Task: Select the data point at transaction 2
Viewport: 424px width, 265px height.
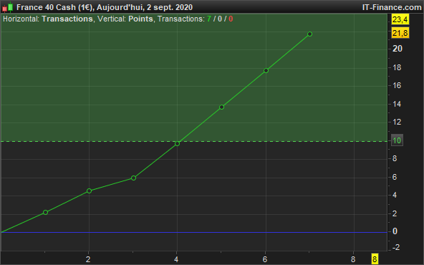Action: pyautogui.click(x=89, y=191)
